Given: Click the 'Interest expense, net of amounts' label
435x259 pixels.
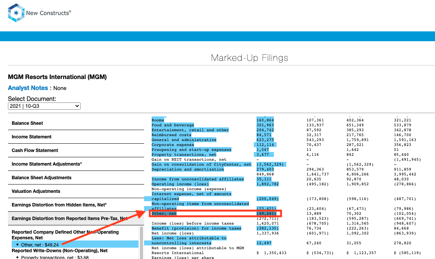Looking at the screenshot, I should (x=191, y=194).
